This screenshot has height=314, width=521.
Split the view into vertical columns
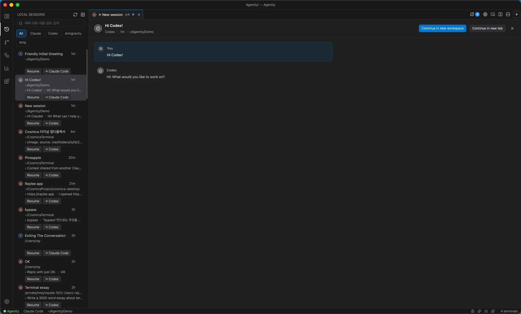tap(500, 14)
